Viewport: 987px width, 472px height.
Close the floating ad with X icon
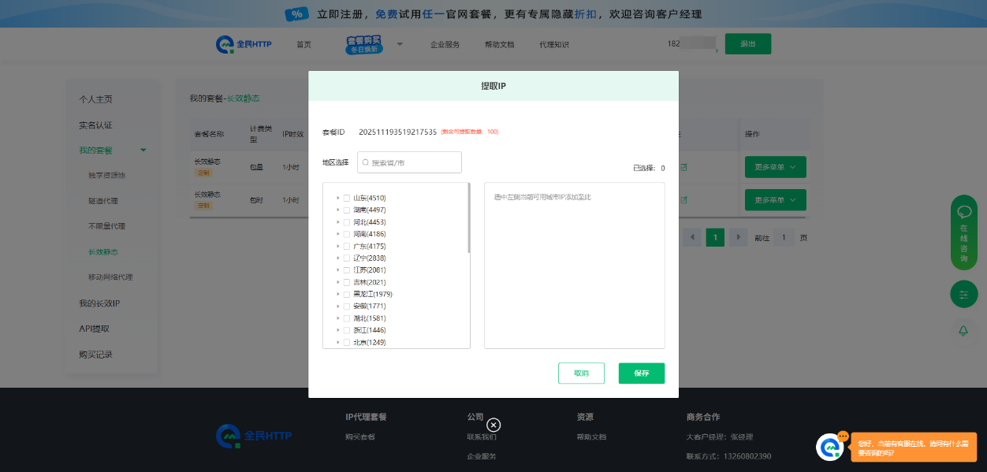click(494, 425)
